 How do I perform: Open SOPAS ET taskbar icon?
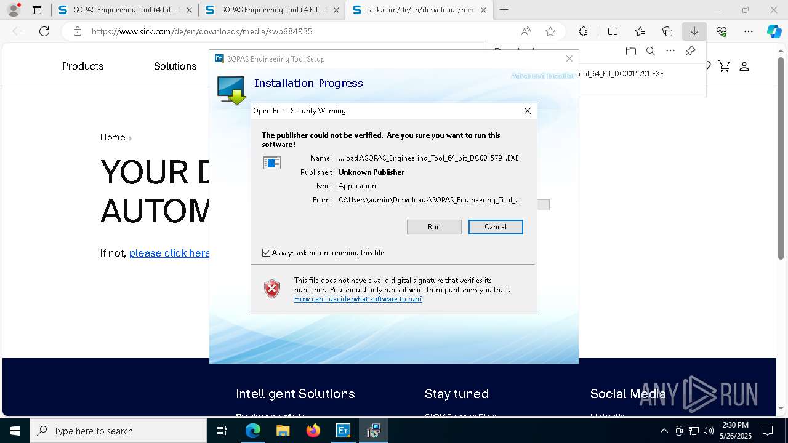click(x=343, y=431)
